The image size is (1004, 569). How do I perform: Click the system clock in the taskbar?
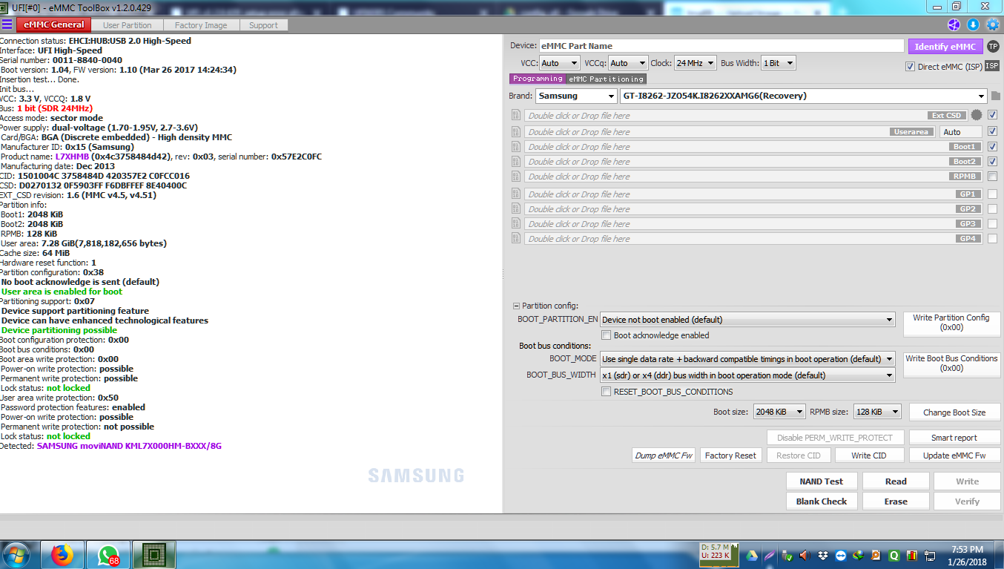point(967,555)
